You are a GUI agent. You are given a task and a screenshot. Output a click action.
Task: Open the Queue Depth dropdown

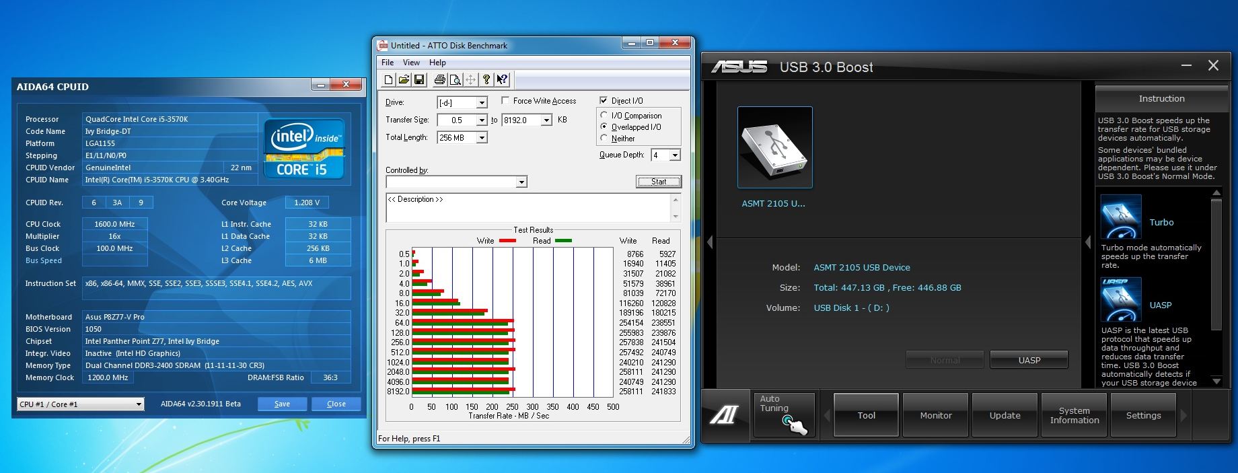pos(675,155)
